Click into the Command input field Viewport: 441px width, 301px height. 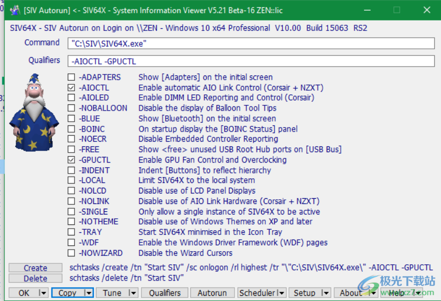[x=251, y=44]
